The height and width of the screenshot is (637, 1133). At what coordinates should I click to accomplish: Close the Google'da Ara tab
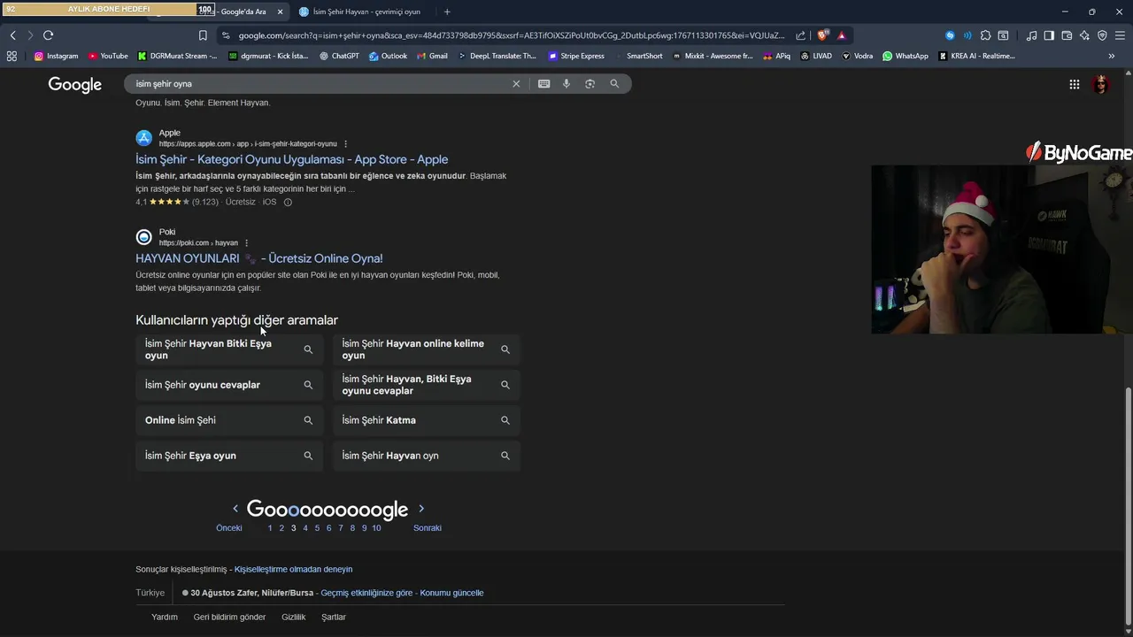coord(281,12)
